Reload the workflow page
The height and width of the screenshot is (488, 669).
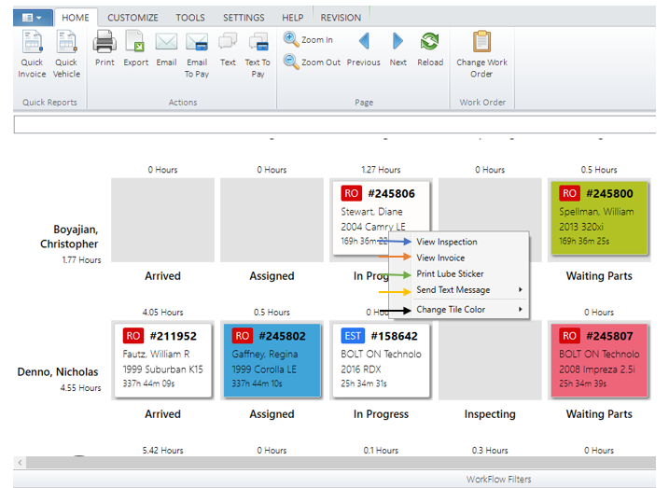[430, 42]
